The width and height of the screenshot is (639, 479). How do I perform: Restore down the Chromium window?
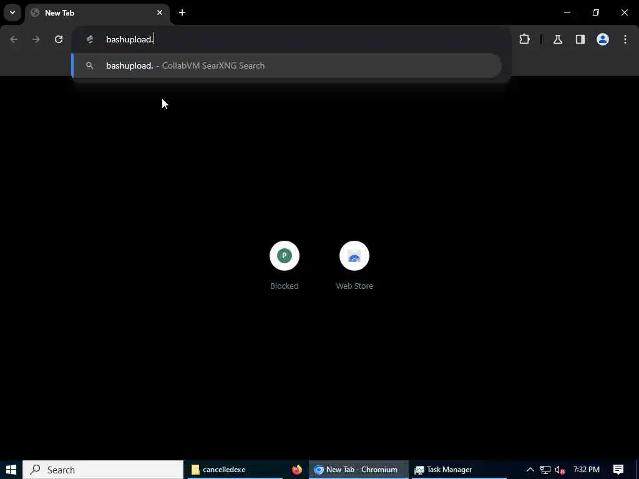pos(596,12)
